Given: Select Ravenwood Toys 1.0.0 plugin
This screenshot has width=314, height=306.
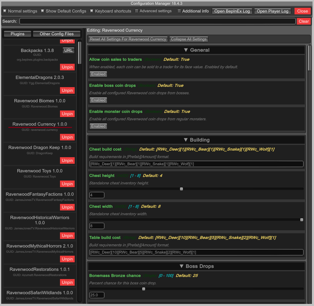Looking at the screenshot, I should (x=40, y=171).
